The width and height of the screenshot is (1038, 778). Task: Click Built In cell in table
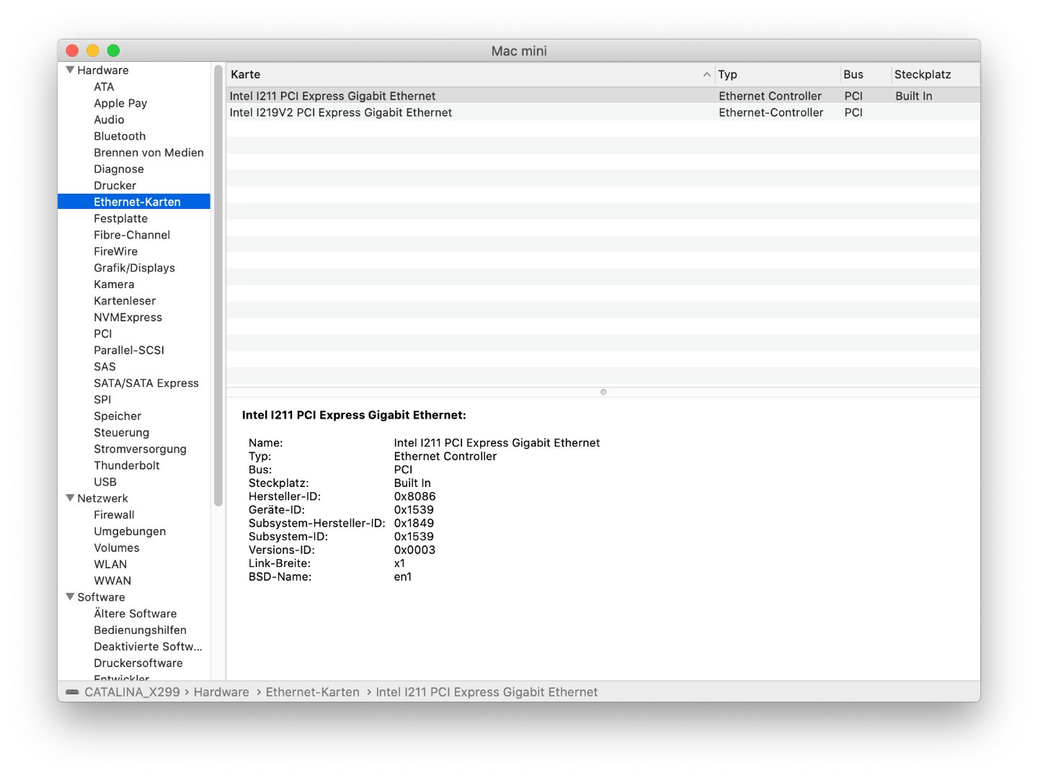(x=914, y=96)
